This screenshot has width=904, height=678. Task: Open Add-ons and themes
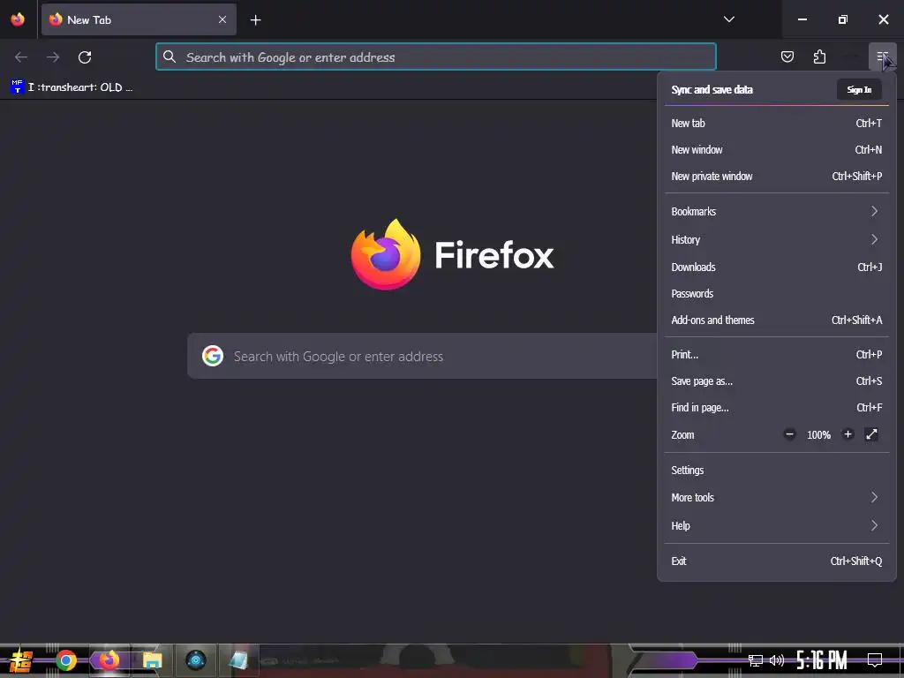[x=777, y=320]
